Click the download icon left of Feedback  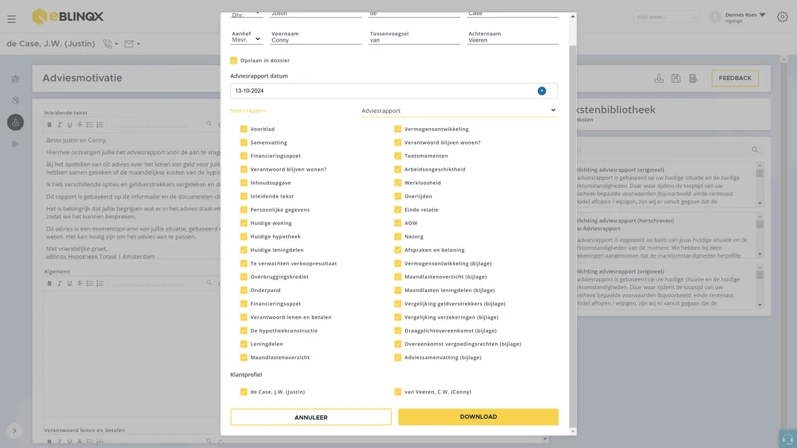coord(659,78)
